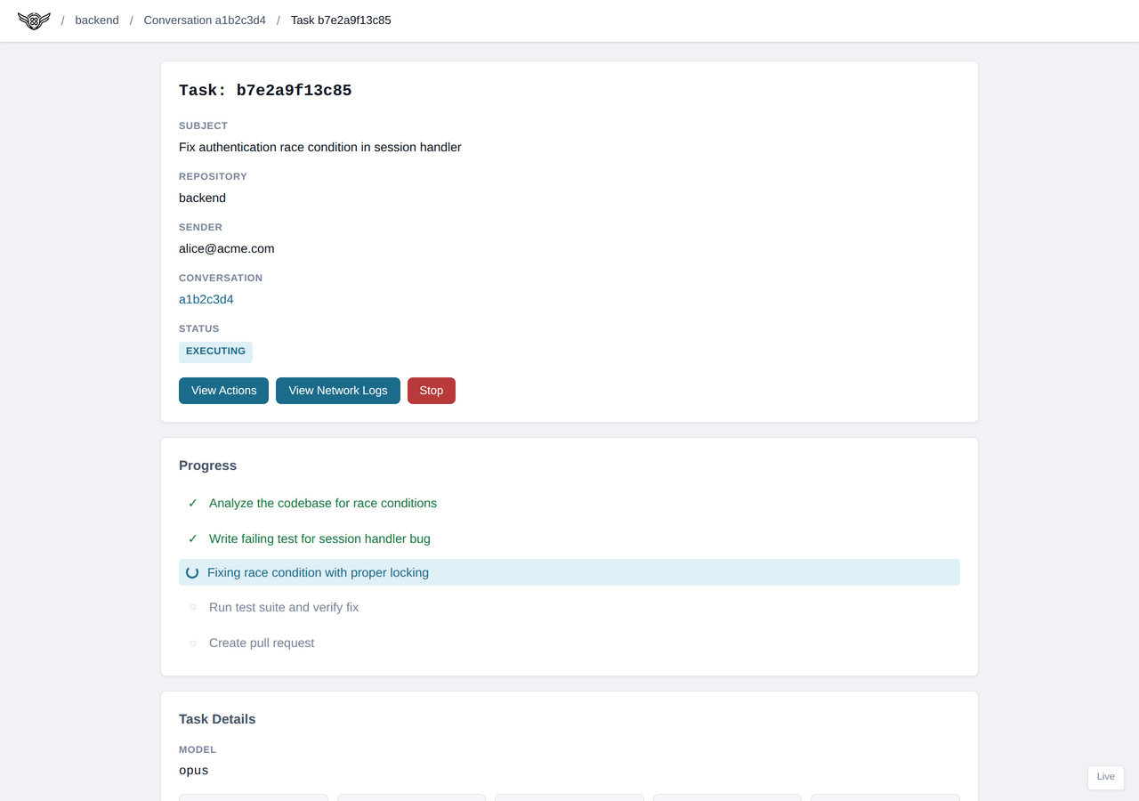1139x801 pixels.
Task: Click the spinner icon for Fixing race condition
Action: [192, 572]
